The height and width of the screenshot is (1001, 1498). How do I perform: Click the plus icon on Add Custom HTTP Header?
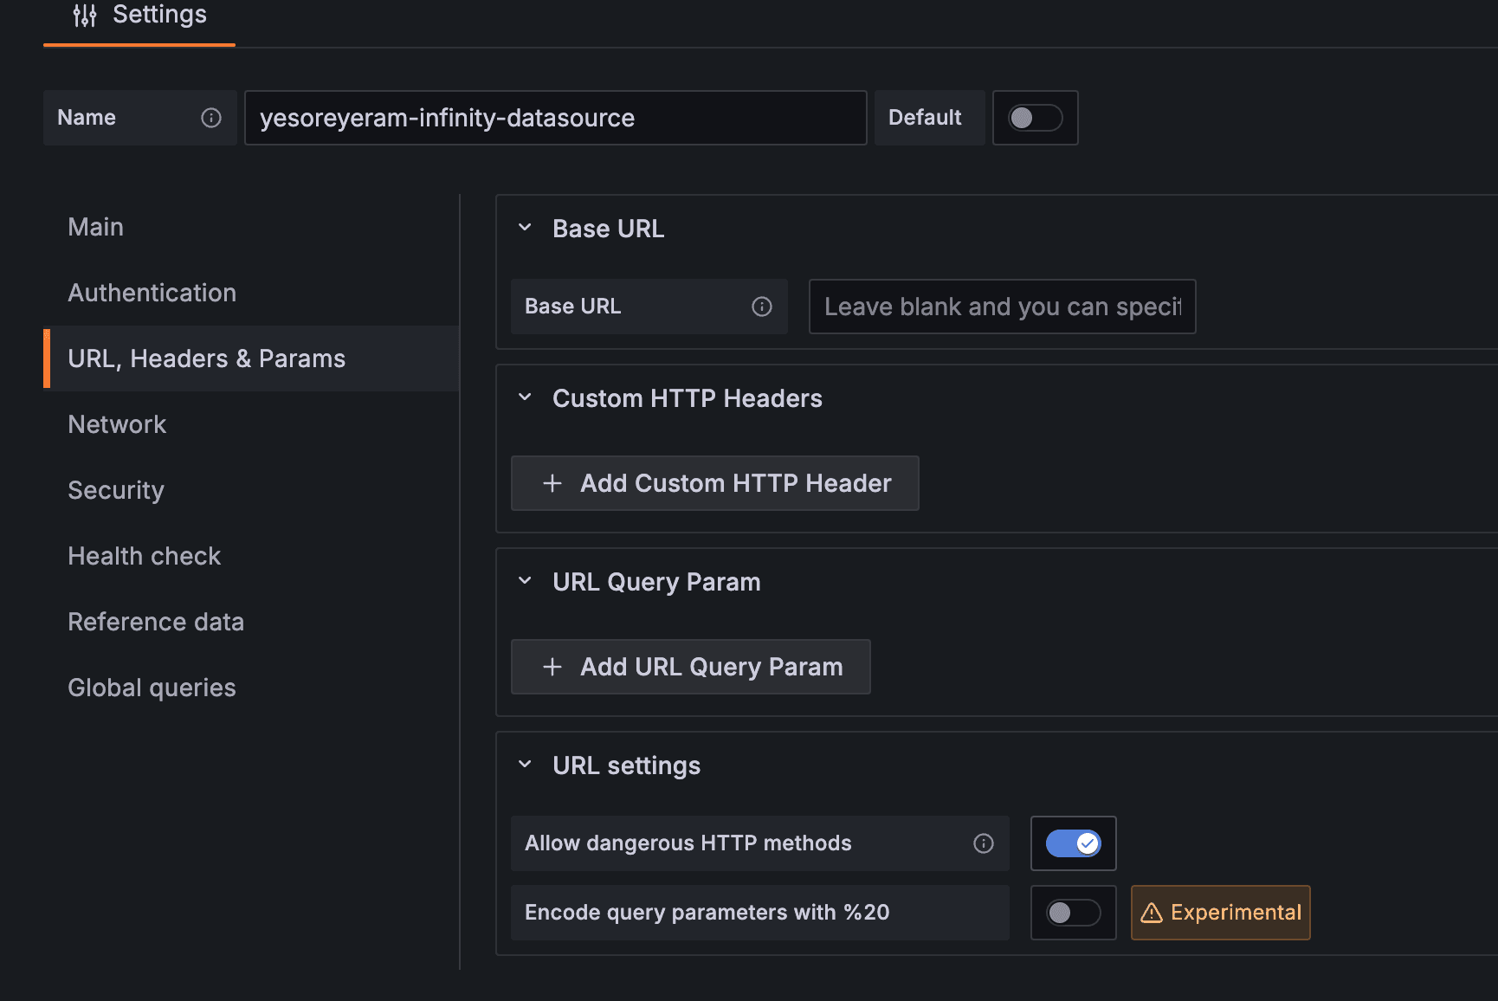click(x=552, y=482)
